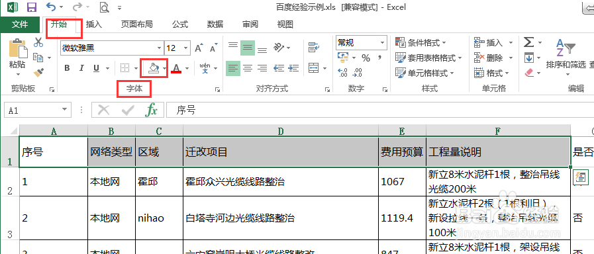Viewport: 594px width, 254px height.
Task: Toggle align left
Action: point(233,68)
